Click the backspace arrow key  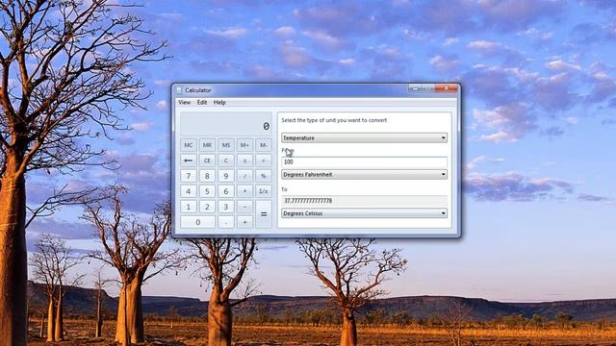(x=189, y=161)
